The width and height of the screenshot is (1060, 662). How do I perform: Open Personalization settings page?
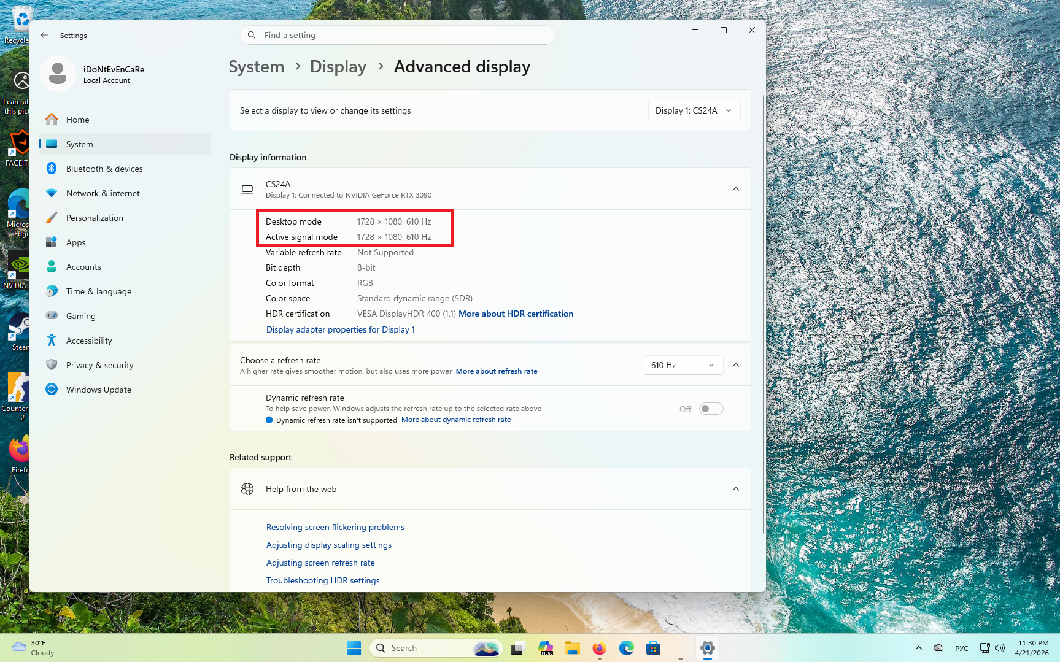[125, 217]
